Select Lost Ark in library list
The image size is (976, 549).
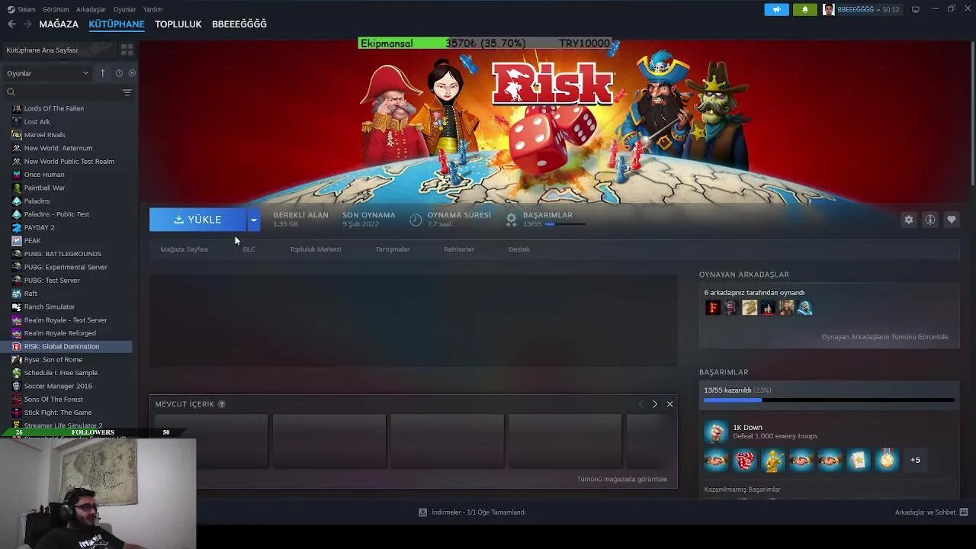pos(37,122)
